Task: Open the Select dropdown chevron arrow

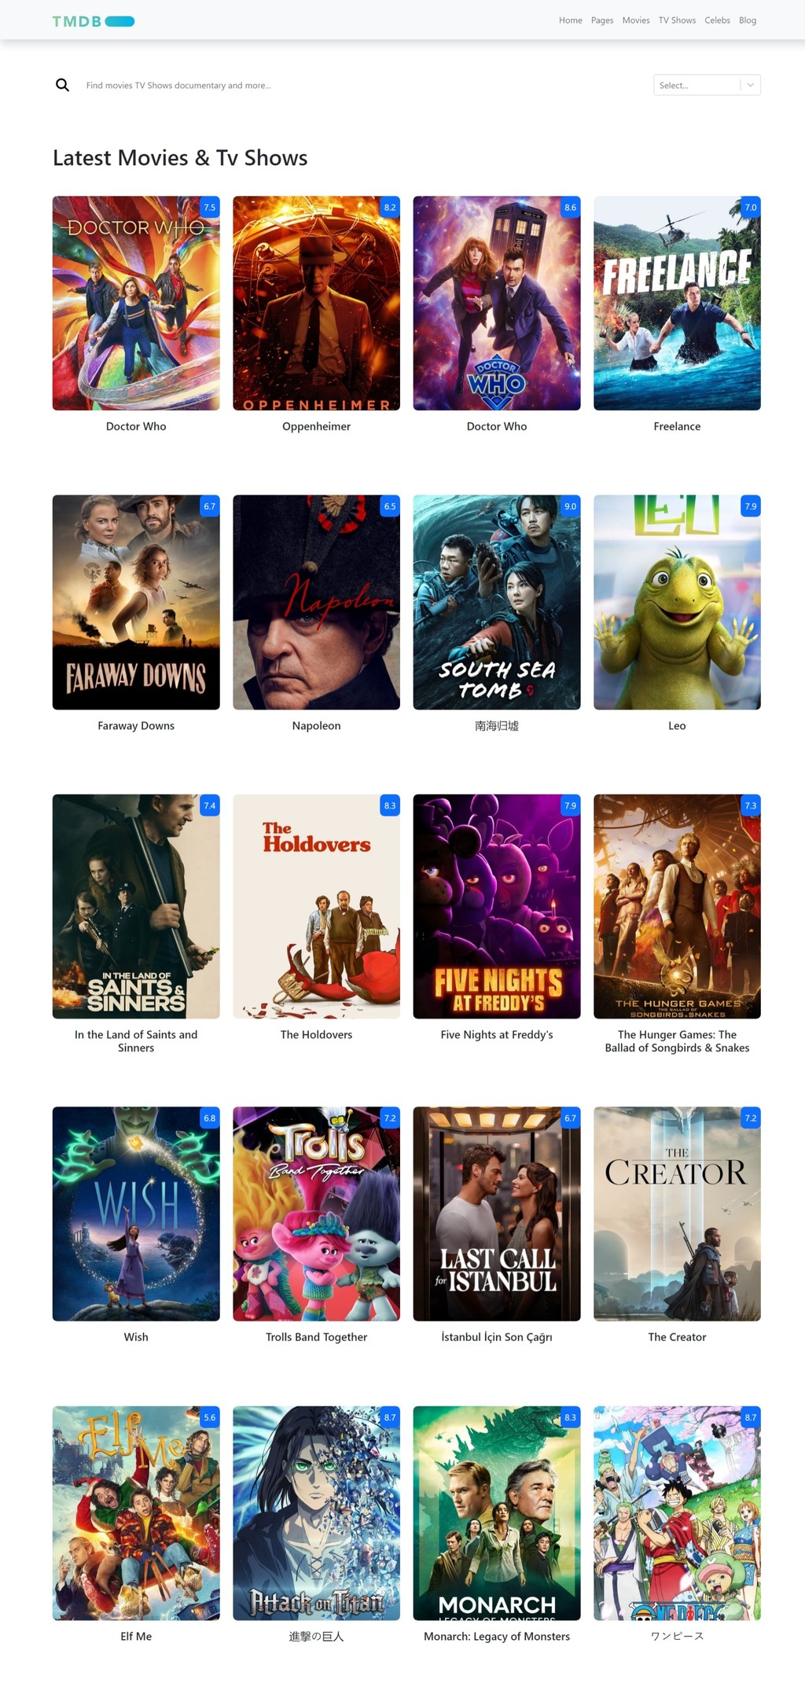Action: click(751, 85)
